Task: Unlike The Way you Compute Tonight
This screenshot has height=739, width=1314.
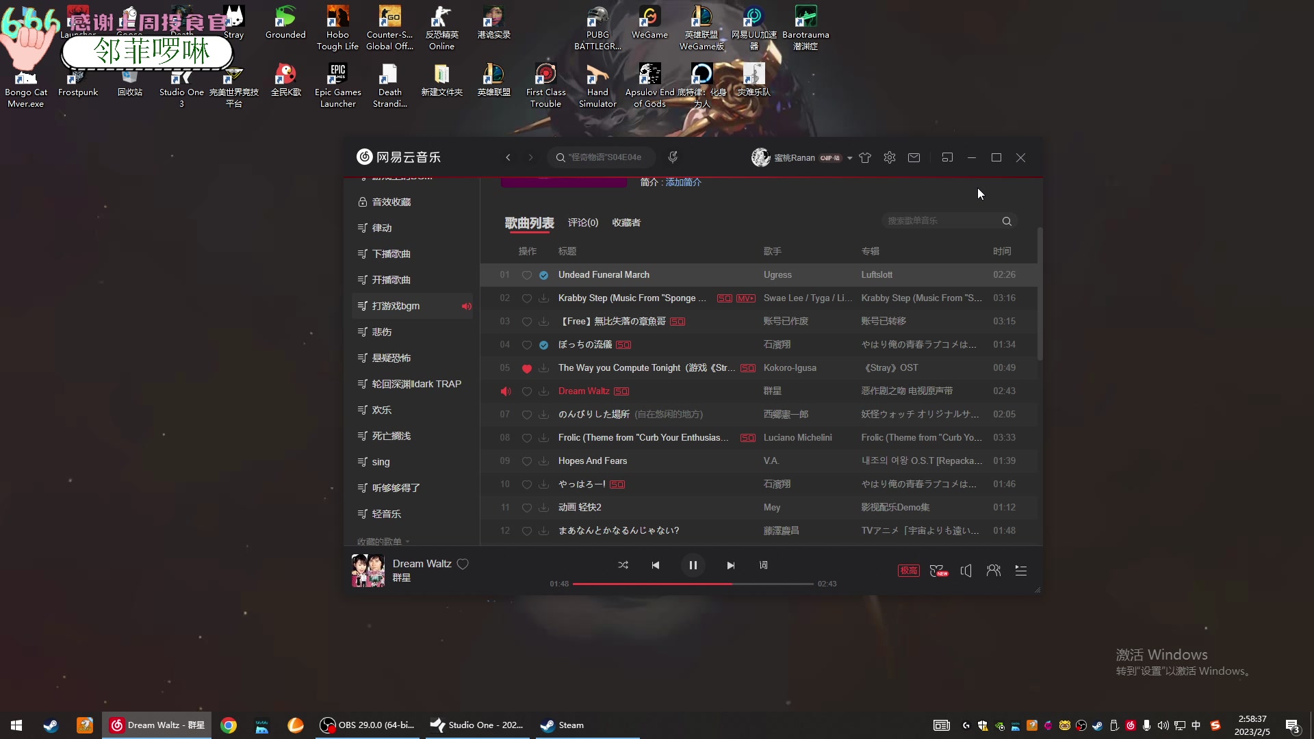Action: 526,368
